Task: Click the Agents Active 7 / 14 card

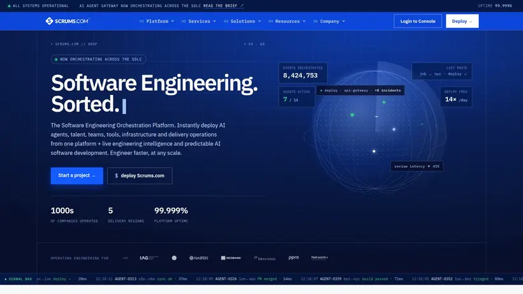Action: (x=297, y=96)
